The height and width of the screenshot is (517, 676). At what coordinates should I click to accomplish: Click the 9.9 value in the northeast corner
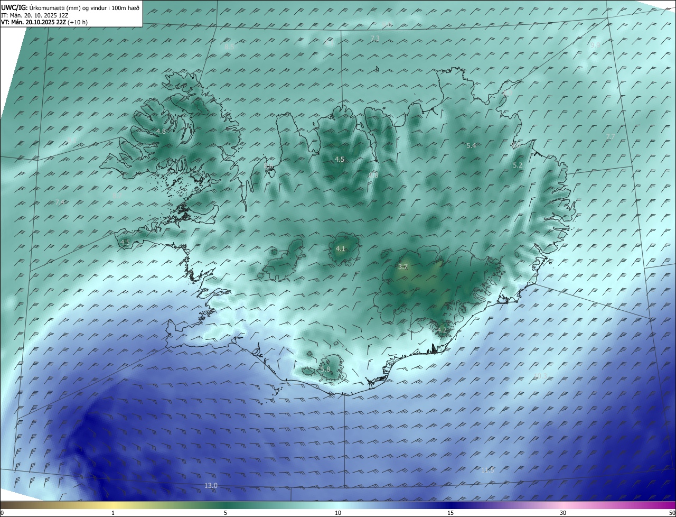click(x=595, y=45)
